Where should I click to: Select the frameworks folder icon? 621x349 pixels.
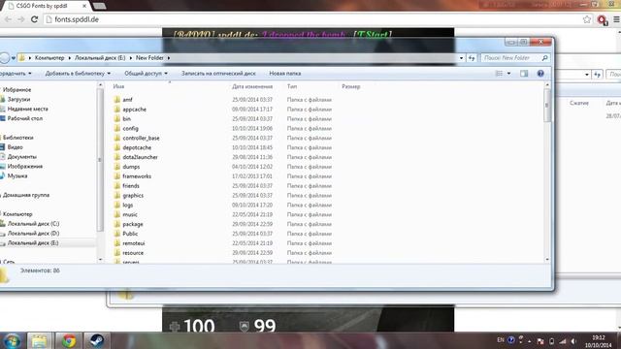click(116, 176)
